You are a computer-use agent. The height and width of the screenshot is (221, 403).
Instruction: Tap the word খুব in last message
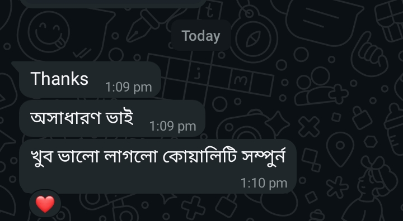41,157
